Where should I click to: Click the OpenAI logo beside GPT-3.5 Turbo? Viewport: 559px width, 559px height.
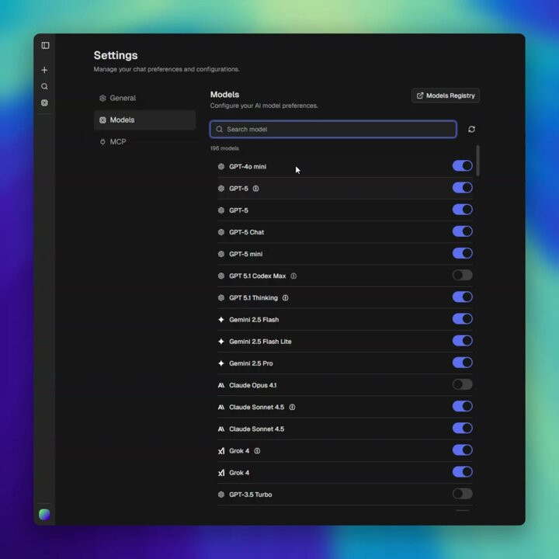[x=221, y=495]
